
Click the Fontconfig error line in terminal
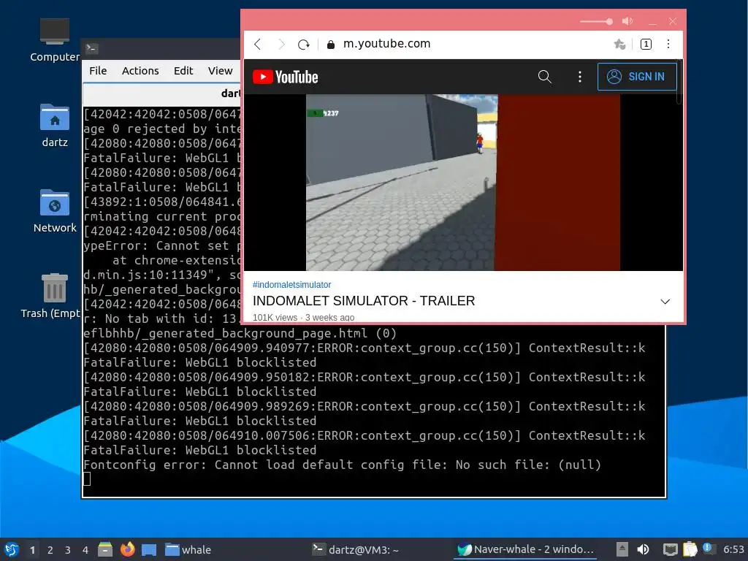(342, 465)
